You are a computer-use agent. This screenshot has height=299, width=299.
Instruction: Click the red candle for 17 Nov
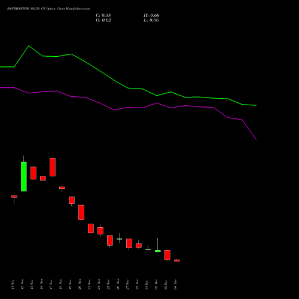53,167
